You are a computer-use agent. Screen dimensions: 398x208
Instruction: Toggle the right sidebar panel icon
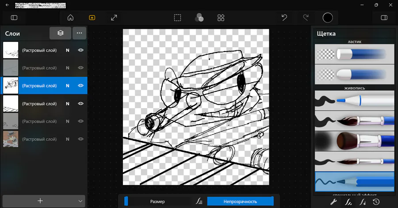pos(384,18)
